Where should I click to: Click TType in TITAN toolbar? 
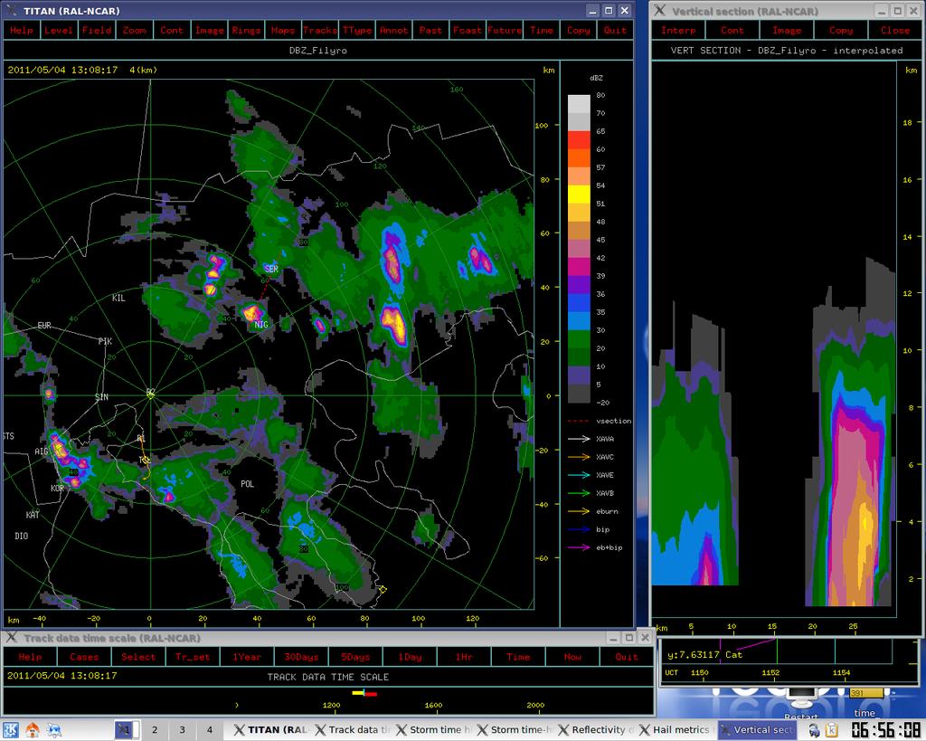(357, 30)
